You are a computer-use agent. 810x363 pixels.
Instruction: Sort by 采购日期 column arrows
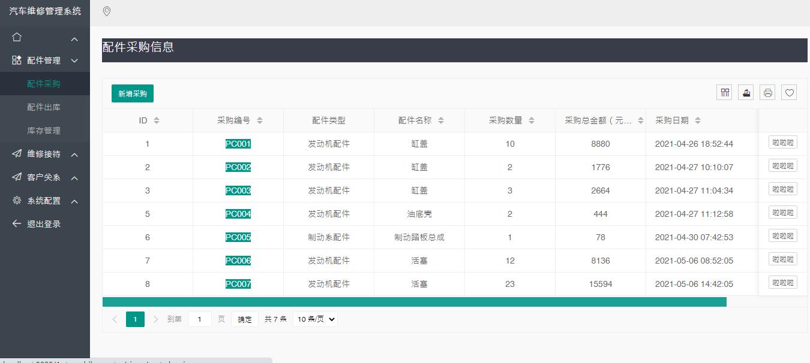(697, 120)
